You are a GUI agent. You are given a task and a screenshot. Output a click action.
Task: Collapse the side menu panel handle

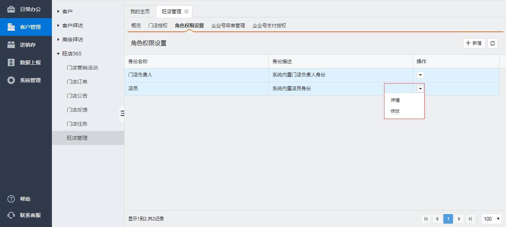(122, 113)
